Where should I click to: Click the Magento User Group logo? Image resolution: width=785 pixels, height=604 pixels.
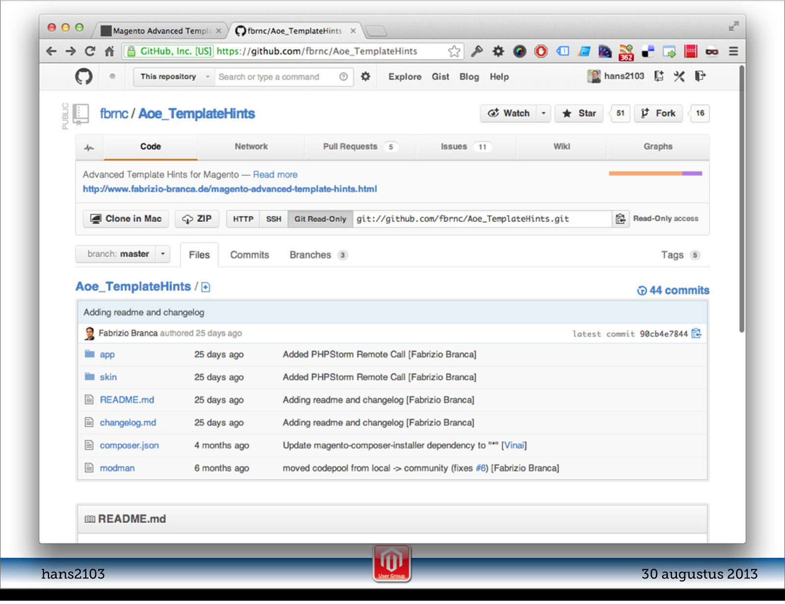[x=392, y=563]
